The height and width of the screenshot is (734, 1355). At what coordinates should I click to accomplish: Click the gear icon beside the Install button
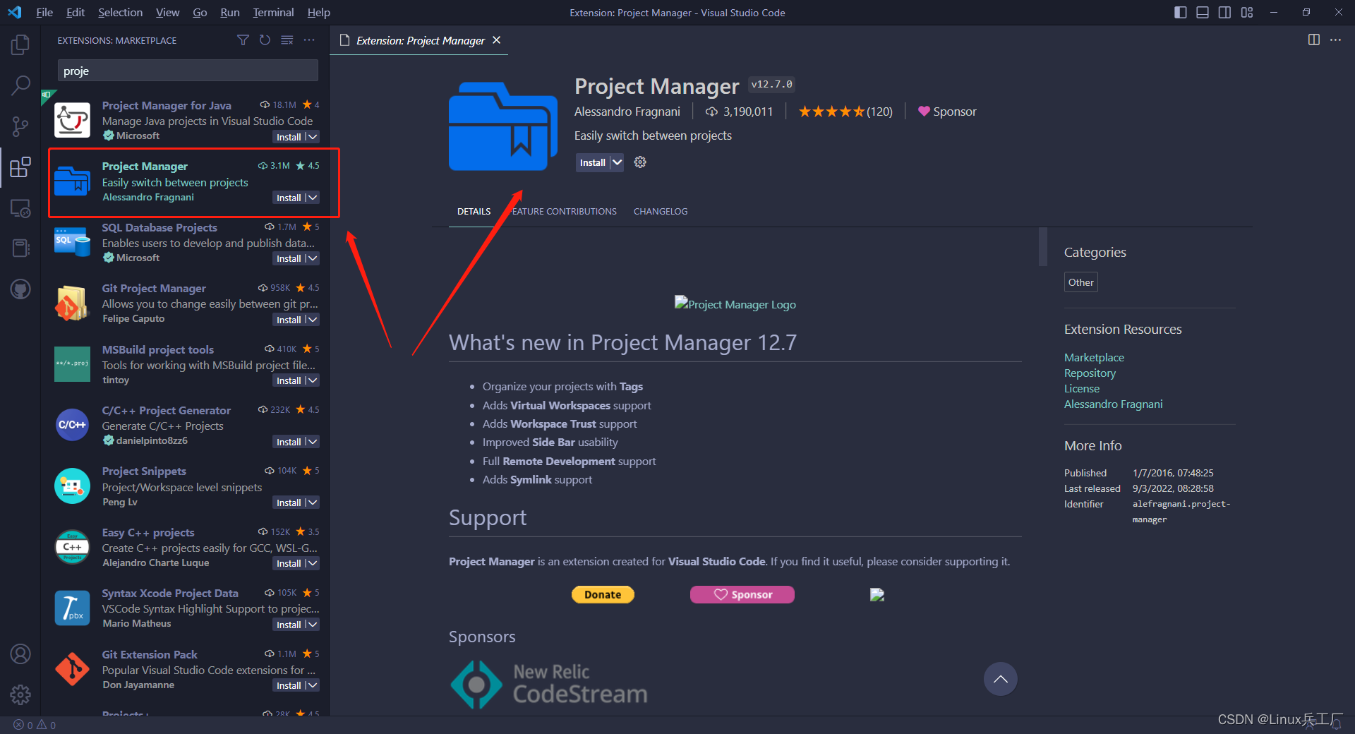tap(639, 162)
